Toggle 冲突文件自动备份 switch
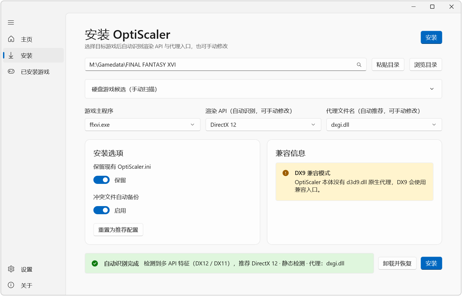 (102, 210)
